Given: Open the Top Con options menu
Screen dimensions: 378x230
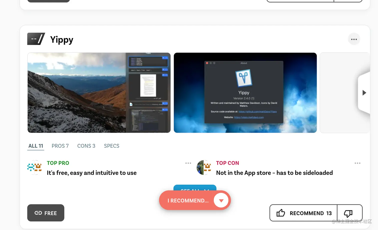Looking at the screenshot, I should (x=357, y=163).
